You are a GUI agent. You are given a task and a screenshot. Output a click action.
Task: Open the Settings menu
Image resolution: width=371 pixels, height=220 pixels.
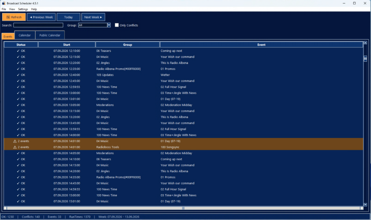(23, 9)
